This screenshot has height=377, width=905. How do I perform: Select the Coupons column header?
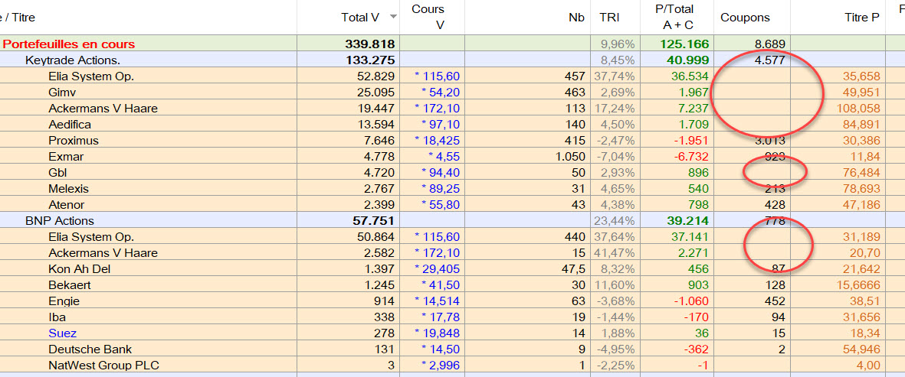click(745, 18)
